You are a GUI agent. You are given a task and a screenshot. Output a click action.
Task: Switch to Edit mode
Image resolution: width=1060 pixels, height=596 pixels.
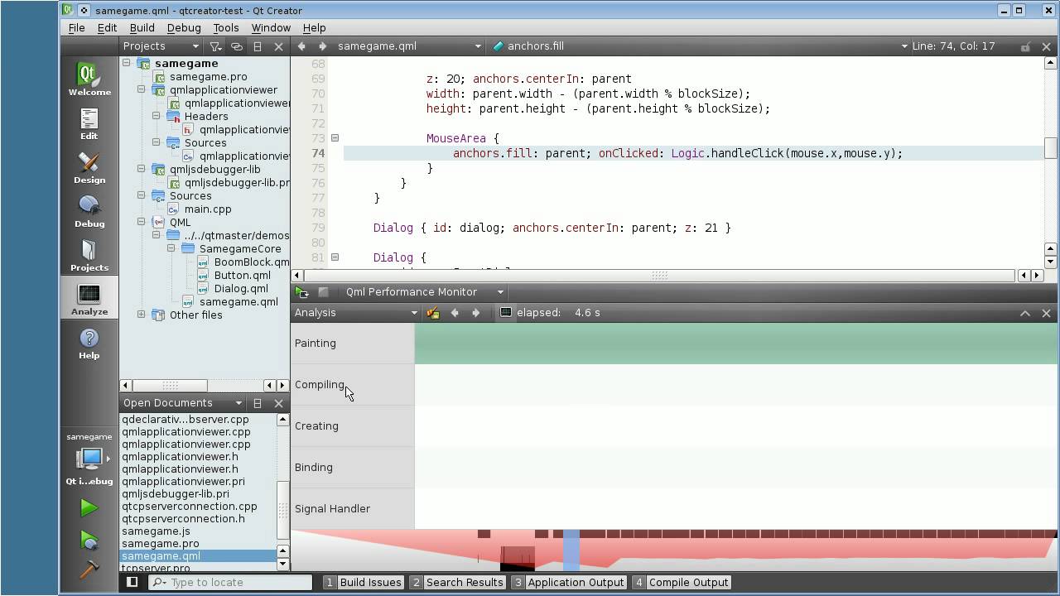[89, 124]
